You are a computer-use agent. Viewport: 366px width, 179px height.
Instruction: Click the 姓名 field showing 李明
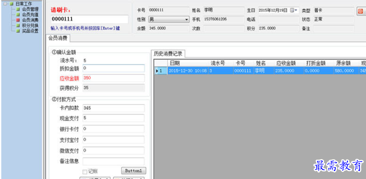223,10
